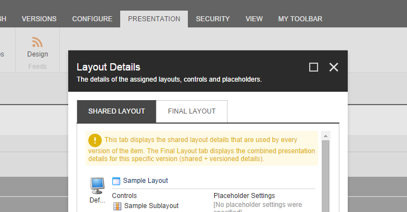The height and width of the screenshot is (212, 407).
Task: Open the Sample Layout link
Action: tap(145, 181)
